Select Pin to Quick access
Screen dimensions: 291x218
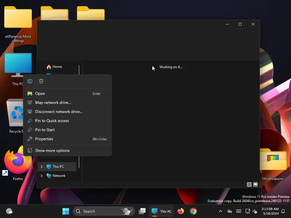pos(67,121)
